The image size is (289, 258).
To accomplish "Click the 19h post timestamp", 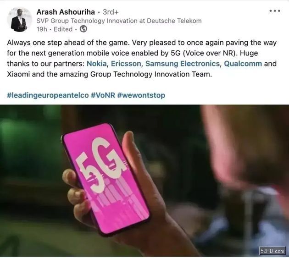I will pyautogui.click(x=42, y=29).
